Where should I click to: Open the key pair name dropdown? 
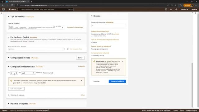(36, 49)
